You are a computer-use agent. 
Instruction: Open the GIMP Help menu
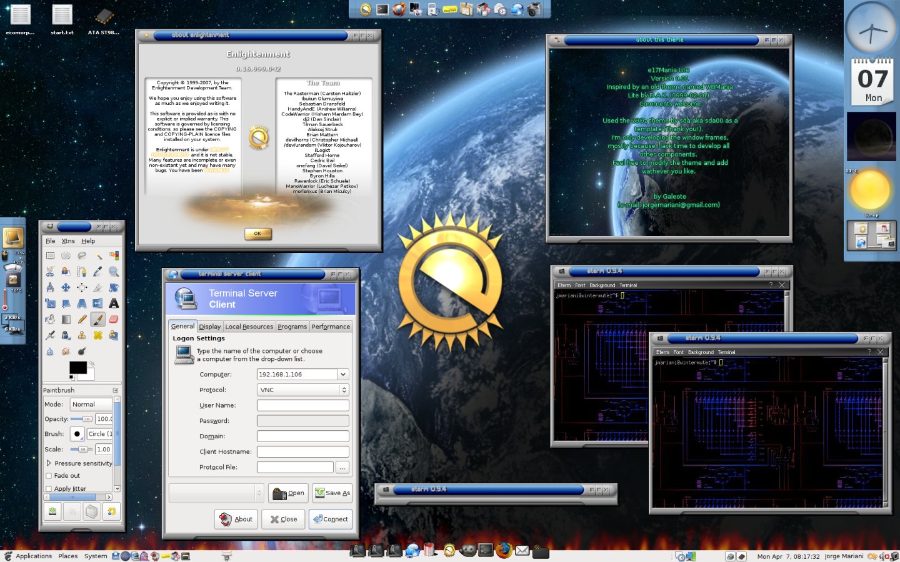88,241
